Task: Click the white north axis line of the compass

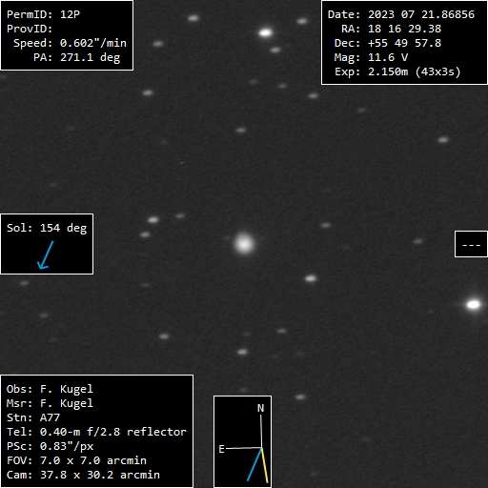Action: pyautogui.click(x=261, y=431)
